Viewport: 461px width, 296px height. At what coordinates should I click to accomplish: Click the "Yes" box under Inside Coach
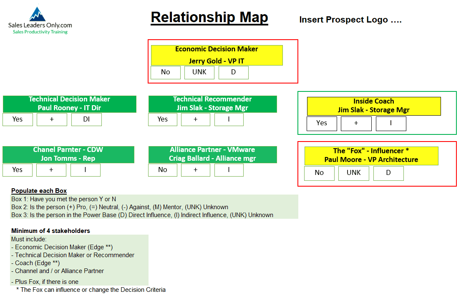pyautogui.click(x=322, y=123)
